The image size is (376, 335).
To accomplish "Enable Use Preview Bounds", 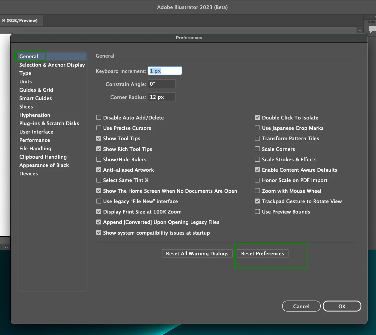I will click(257, 212).
